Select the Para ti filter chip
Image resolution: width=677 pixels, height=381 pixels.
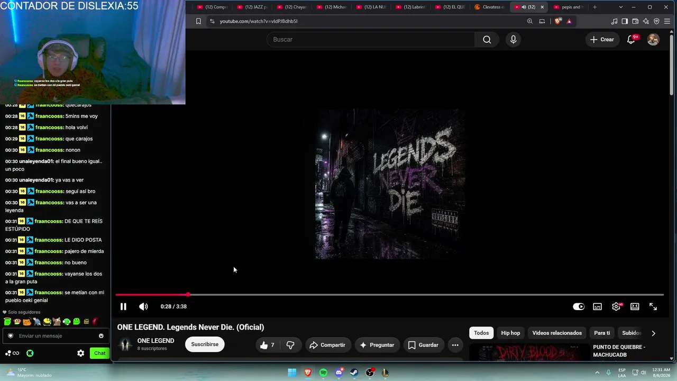[602, 333]
